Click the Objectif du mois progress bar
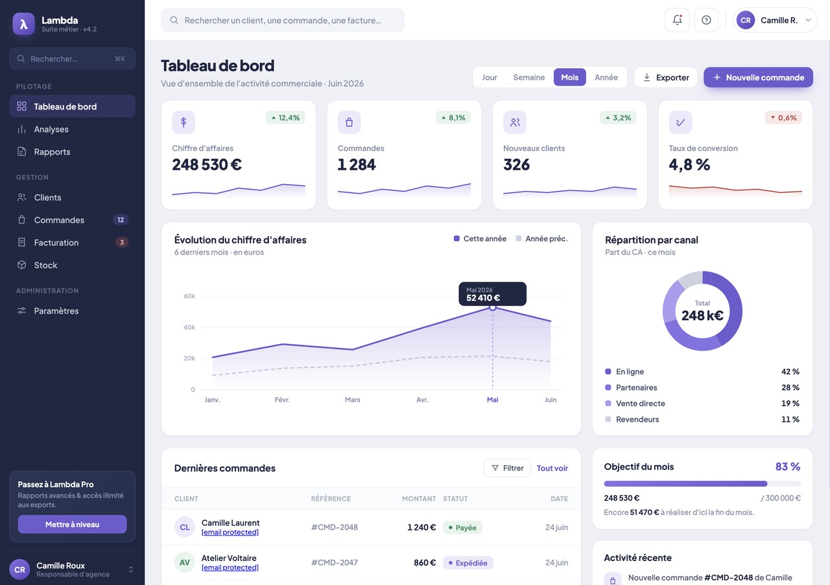The width and height of the screenshot is (830, 585). (702, 483)
